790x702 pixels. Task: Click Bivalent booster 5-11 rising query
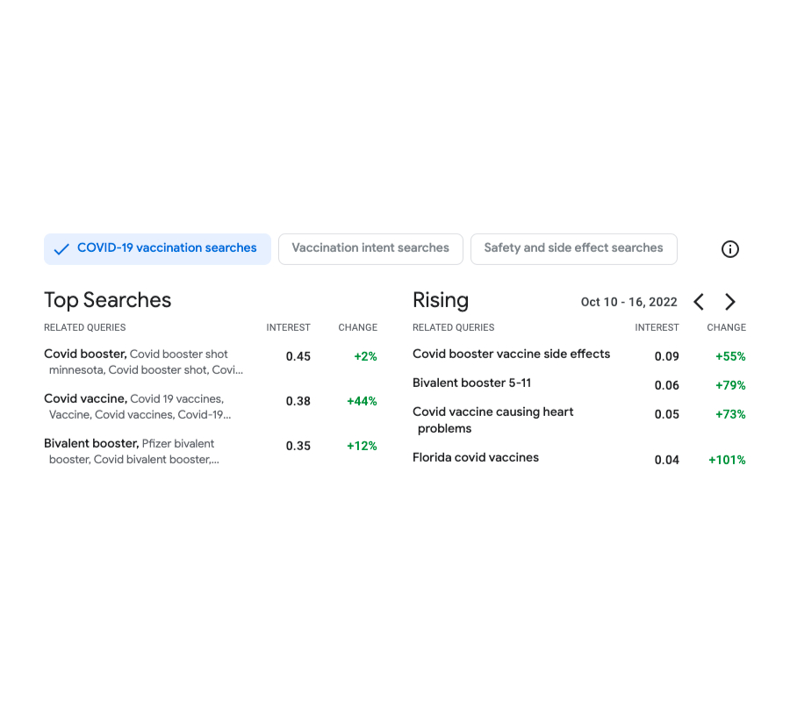(x=471, y=383)
